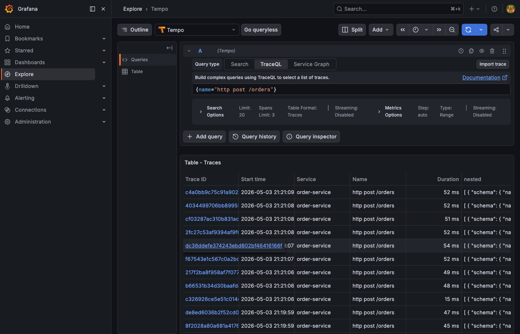Grab query A drag handle
The height and width of the screenshot is (334, 520).
[x=504, y=51]
